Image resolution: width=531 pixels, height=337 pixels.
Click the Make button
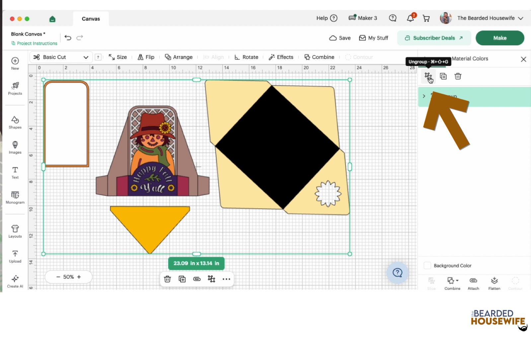click(500, 38)
